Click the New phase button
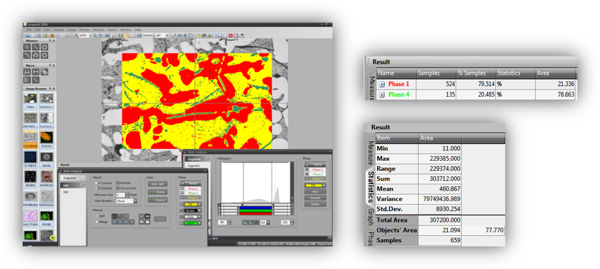The image size is (600, 269). (x=316, y=191)
